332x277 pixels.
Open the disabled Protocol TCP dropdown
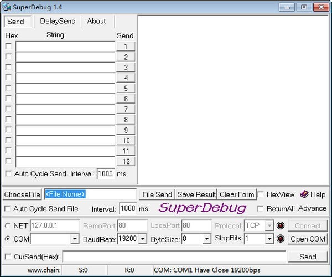pyautogui.click(x=269, y=225)
